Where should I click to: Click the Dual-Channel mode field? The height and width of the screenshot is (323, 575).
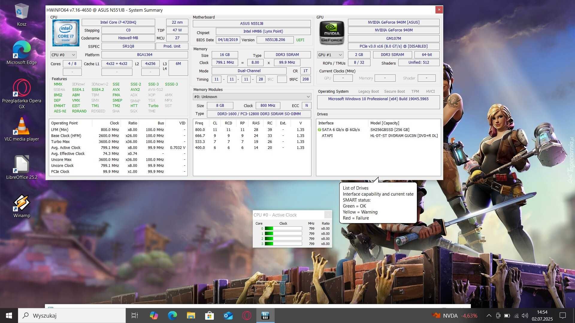249,71
